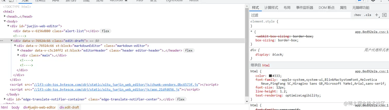The width and height of the screenshot is (389, 110).
Task: Collapse the juejin-web-editor div node
Action: pos(8,26)
